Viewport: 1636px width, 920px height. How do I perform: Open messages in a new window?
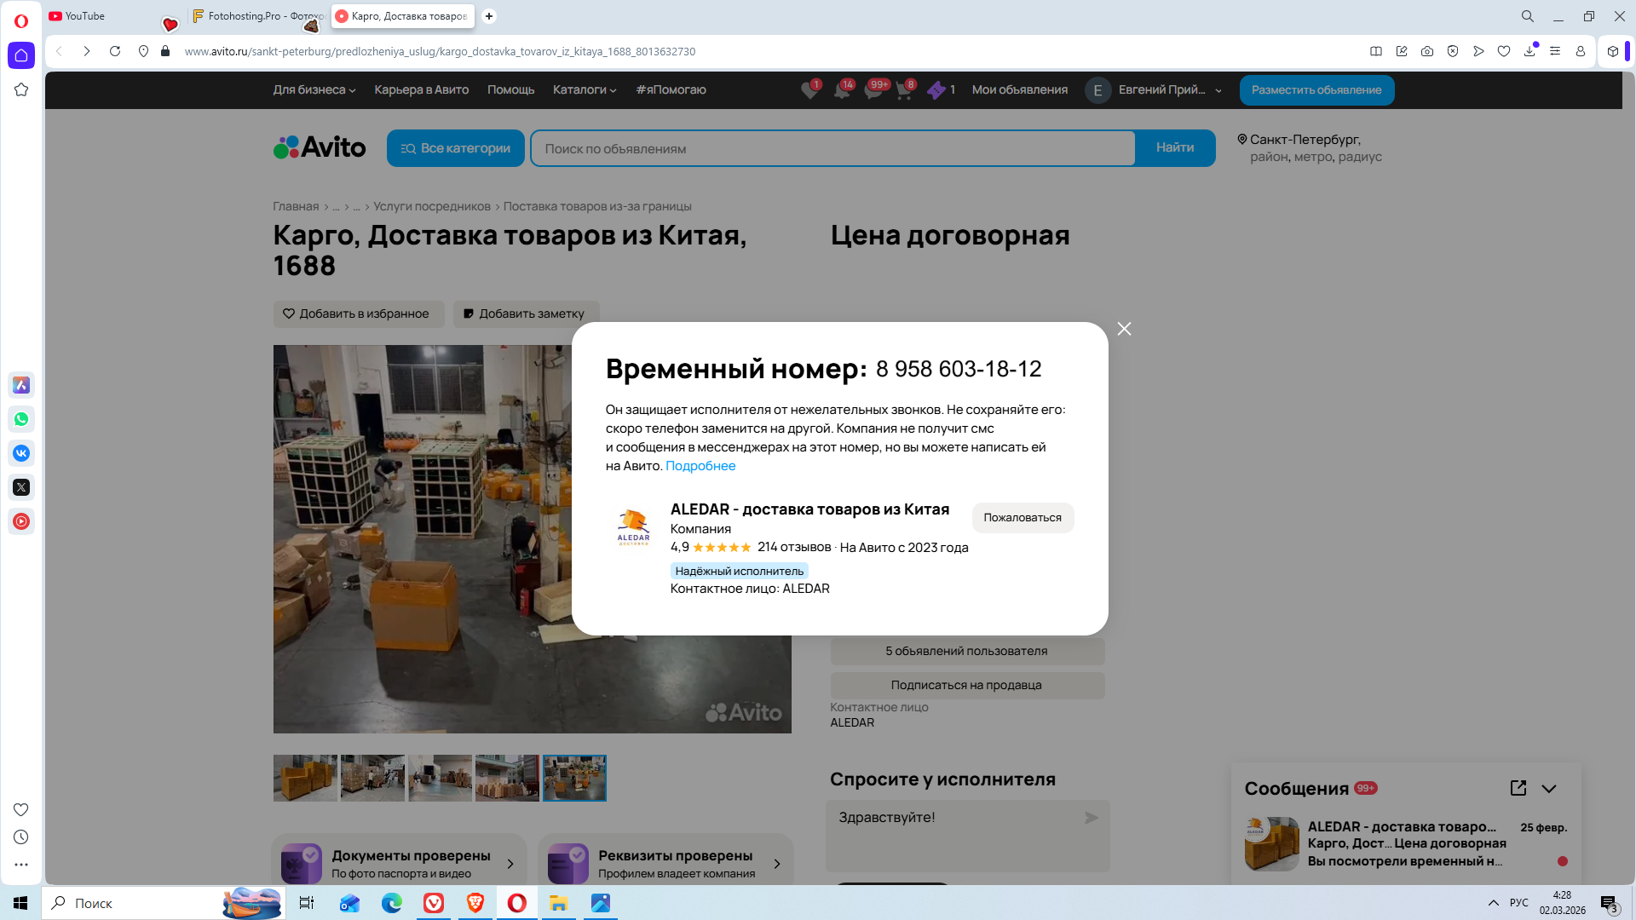pos(1518,788)
